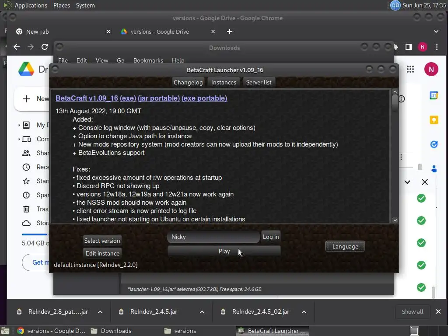The height and width of the screenshot is (336, 448).
Task: Click changelog scrollbar up arrow
Action: point(395,92)
